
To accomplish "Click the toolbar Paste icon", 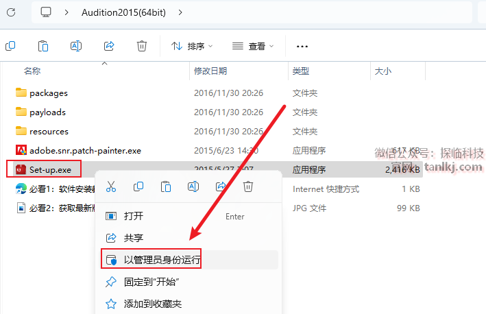I will tap(43, 46).
